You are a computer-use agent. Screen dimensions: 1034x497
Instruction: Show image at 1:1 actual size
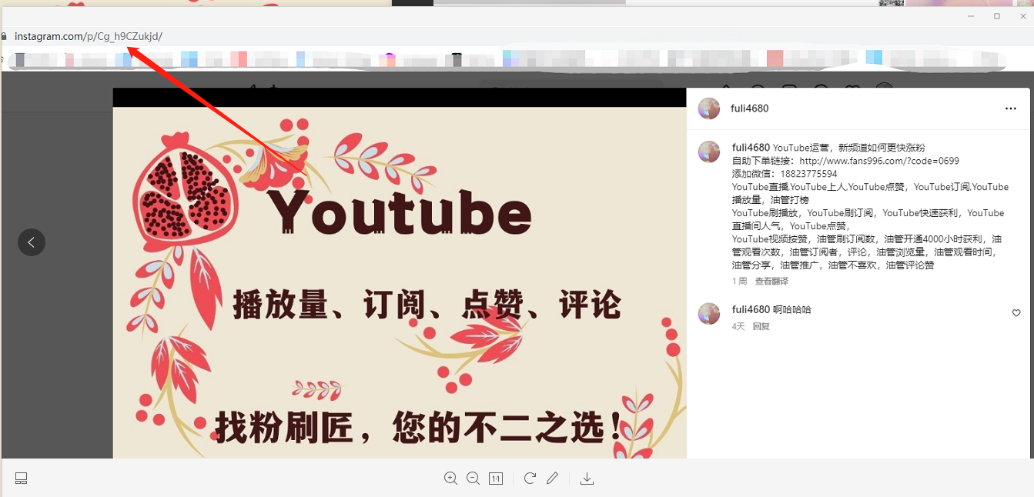[x=496, y=479]
